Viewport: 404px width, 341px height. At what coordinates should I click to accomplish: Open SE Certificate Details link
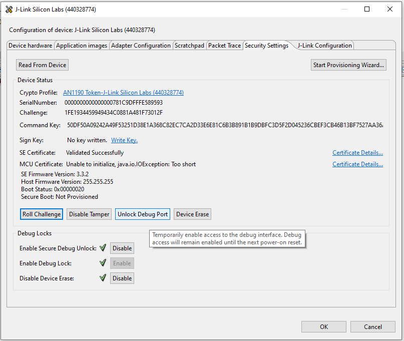pos(357,153)
